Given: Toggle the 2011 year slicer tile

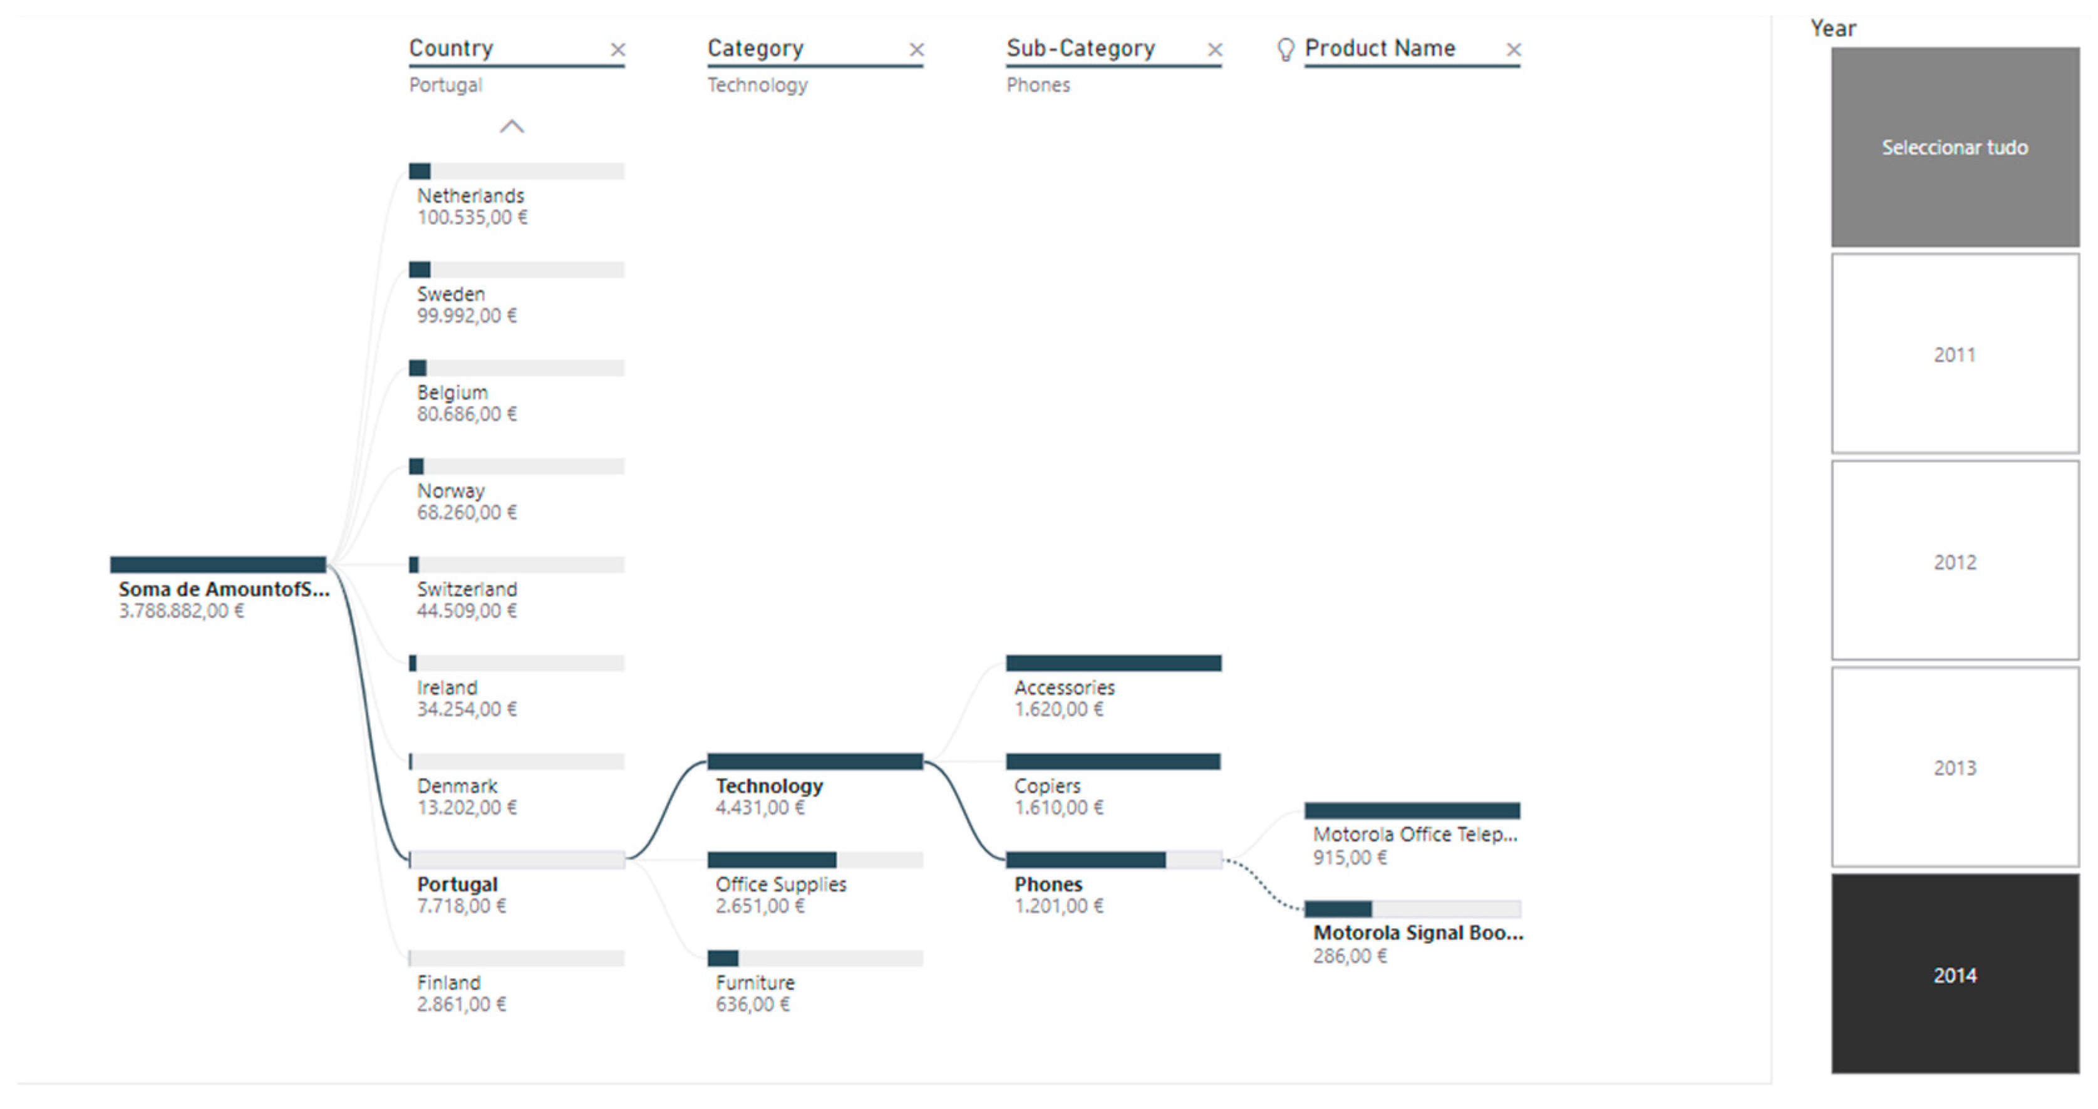Looking at the screenshot, I should tap(1955, 354).
